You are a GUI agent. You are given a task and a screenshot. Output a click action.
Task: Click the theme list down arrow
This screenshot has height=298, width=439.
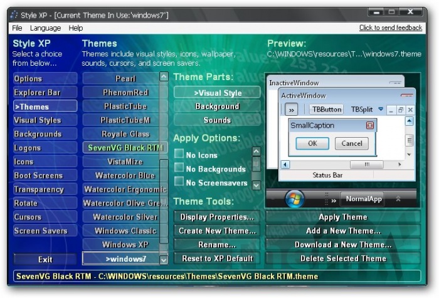(x=164, y=260)
